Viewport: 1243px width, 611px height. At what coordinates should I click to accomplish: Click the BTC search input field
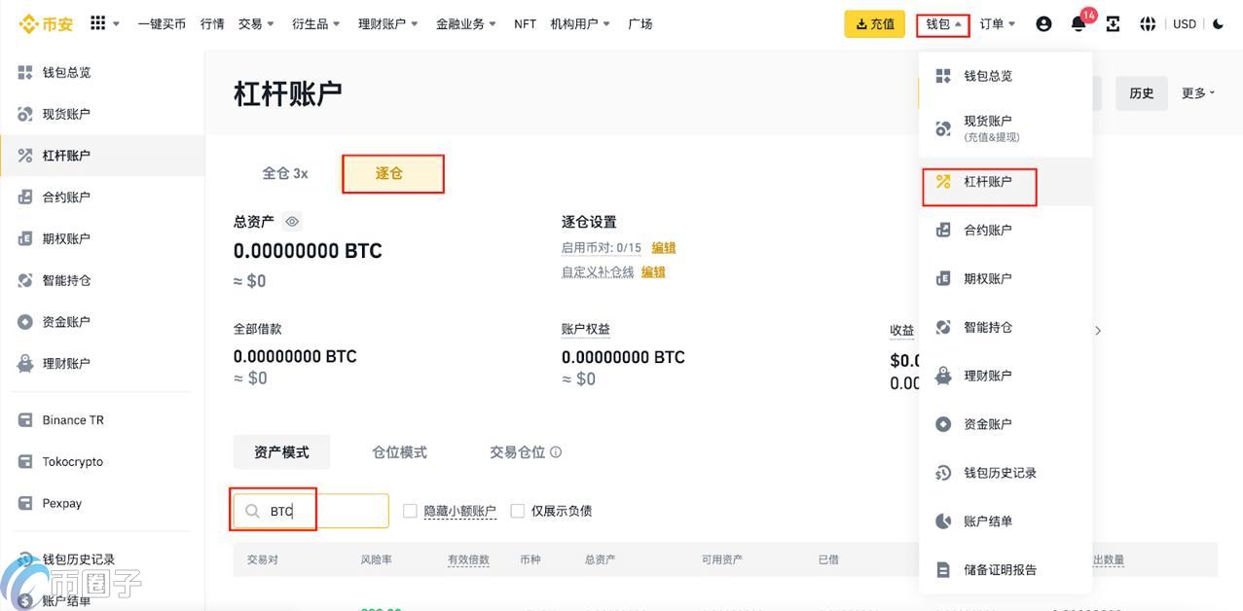(x=302, y=510)
